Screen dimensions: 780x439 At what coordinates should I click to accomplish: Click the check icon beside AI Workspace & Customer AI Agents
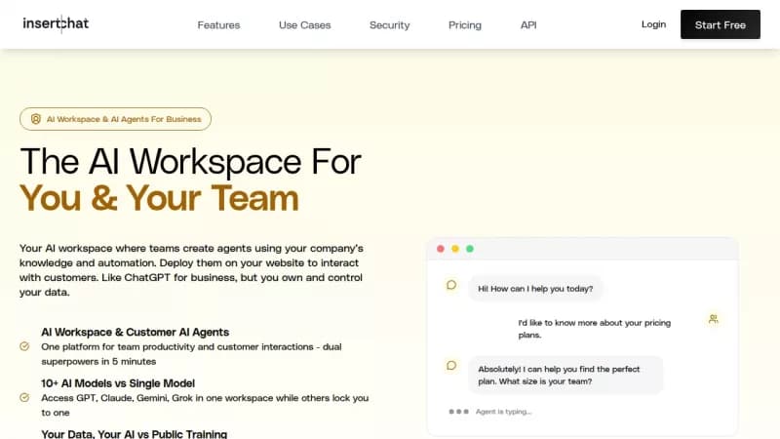pos(24,346)
